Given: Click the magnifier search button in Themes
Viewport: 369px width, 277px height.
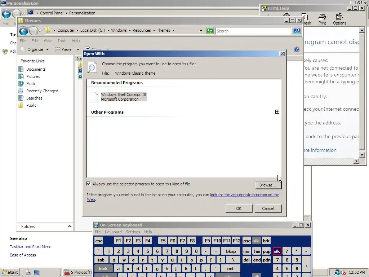Looking at the screenshot, I should point(297,31).
